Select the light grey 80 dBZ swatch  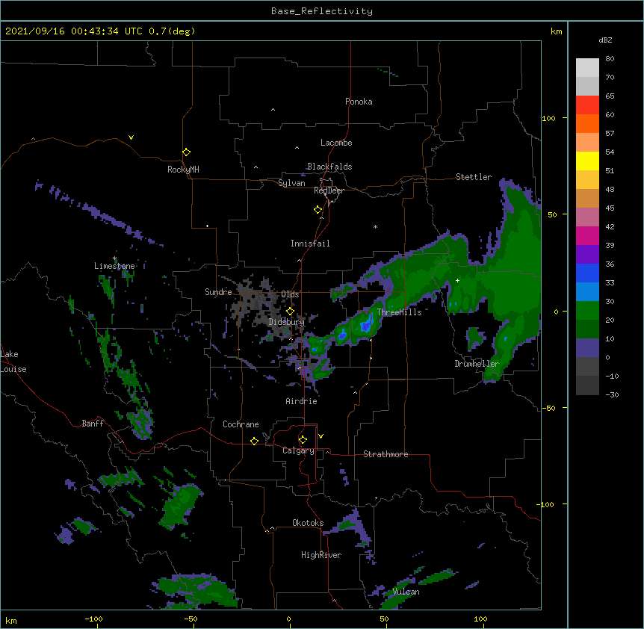[x=587, y=68]
